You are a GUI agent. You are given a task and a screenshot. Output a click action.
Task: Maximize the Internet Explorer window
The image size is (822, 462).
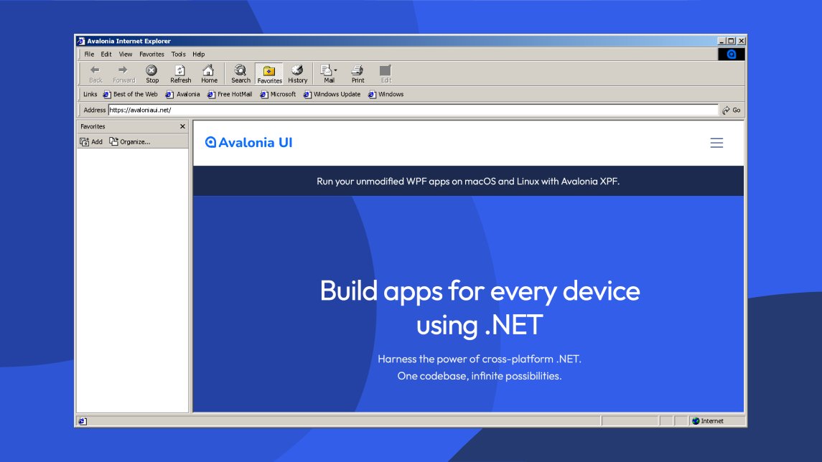tap(732, 41)
